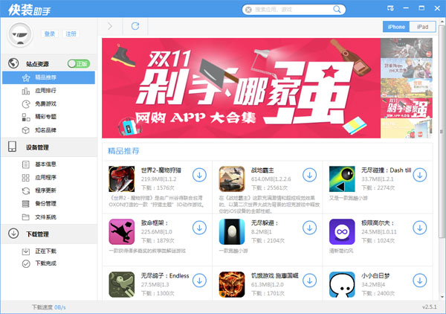This screenshot has height=314, width=446.
Task: Click the 注册 register link
Action: (x=71, y=34)
